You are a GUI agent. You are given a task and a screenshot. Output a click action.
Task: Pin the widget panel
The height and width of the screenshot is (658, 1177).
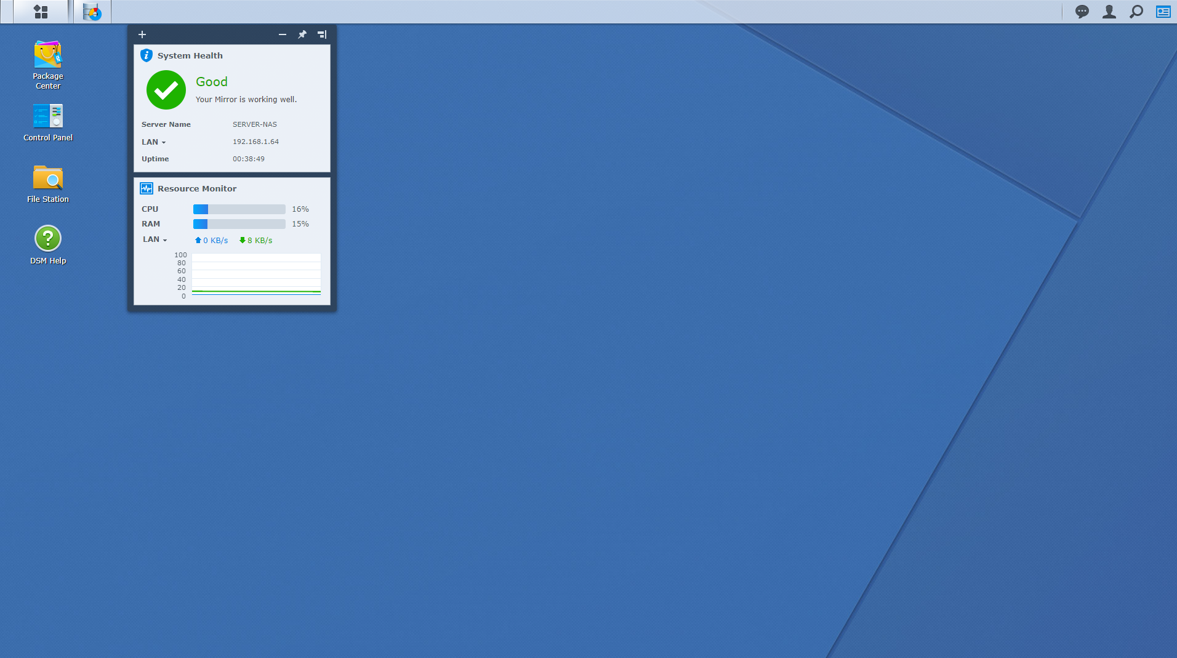tap(302, 34)
